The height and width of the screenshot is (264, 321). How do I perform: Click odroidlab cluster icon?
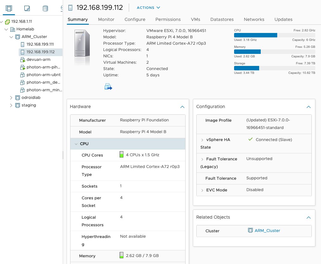click(18, 98)
